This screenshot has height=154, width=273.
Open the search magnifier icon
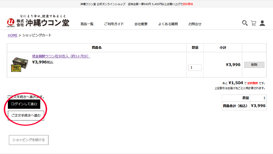coord(245,23)
